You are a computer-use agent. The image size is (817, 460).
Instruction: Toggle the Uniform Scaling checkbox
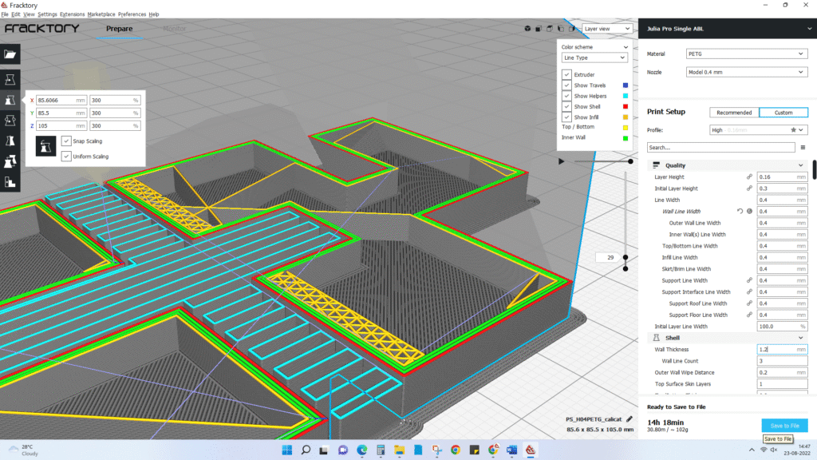point(66,157)
